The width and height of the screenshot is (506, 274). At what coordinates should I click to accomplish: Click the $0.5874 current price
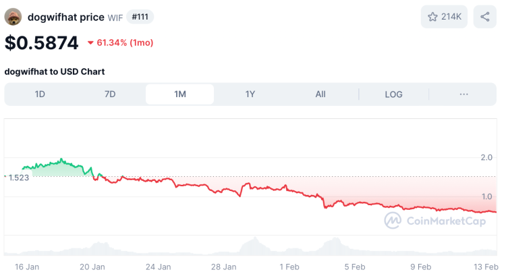click(41, 43)
